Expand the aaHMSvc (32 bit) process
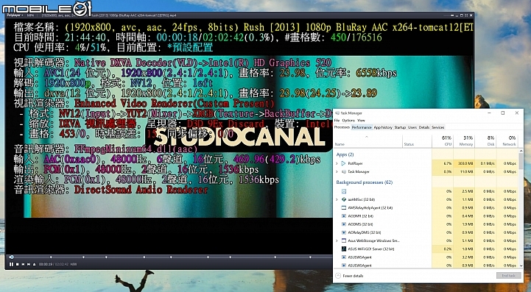 (x=337, y=199)
